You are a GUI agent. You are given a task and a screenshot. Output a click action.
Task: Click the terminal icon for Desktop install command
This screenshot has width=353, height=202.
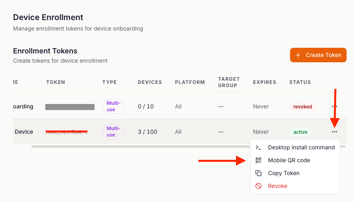coord(258,147)
